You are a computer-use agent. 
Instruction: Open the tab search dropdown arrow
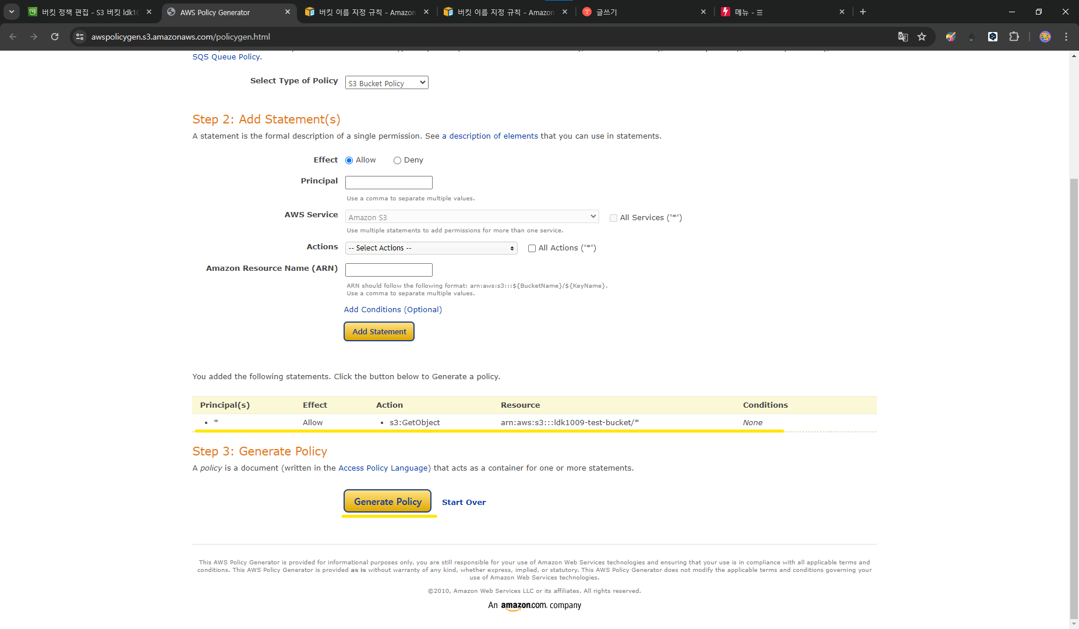(x=11, y=12)
